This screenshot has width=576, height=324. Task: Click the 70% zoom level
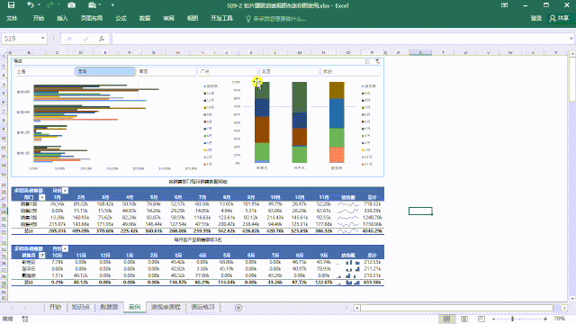(560, 319)
